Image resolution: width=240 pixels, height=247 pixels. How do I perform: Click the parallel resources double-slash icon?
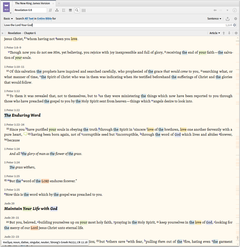(x=50, y=11)
